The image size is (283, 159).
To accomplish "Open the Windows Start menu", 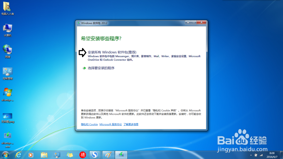I will (5, 155).
